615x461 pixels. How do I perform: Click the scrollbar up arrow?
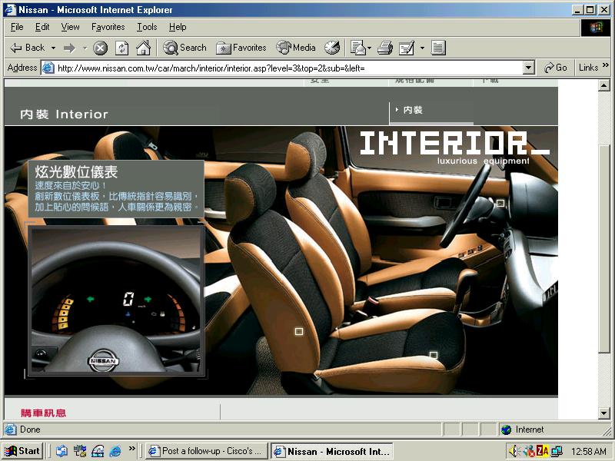[x=604, y=85]
